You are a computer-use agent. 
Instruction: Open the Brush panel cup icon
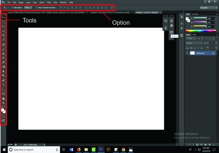click(x=165, y=28)
